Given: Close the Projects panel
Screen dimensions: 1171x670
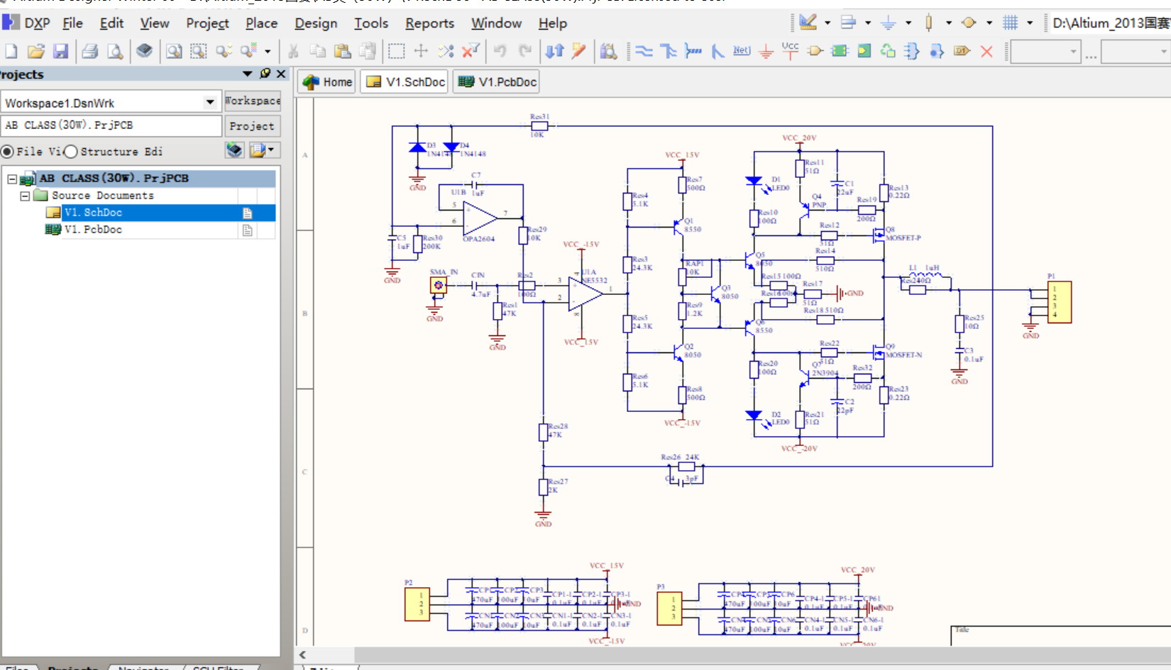Looking at the screenshot, I should (281, 74).
